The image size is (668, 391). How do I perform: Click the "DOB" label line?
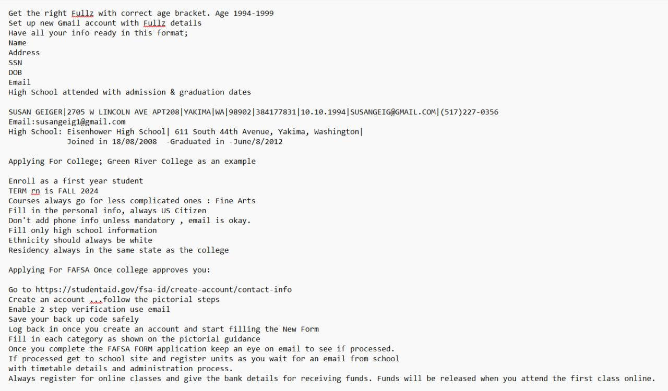15,72
